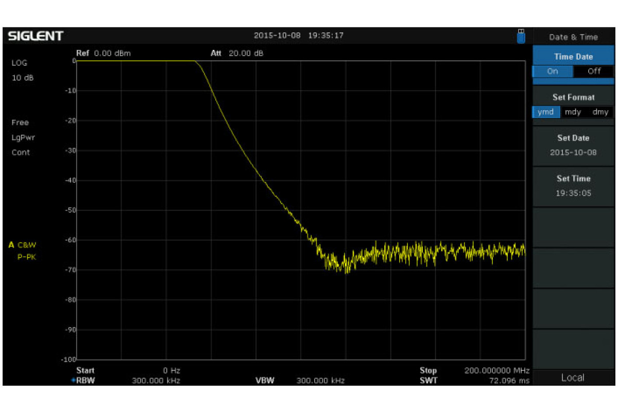
Task: Click the P-PK detector label
Action: 27,256
